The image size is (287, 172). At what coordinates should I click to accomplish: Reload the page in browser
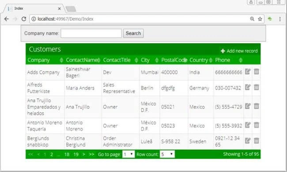tap(24, 19)
